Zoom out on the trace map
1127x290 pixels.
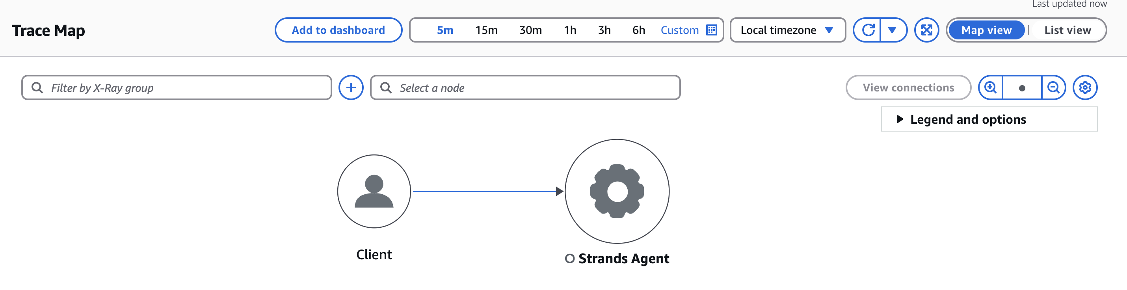[1053, 87]
